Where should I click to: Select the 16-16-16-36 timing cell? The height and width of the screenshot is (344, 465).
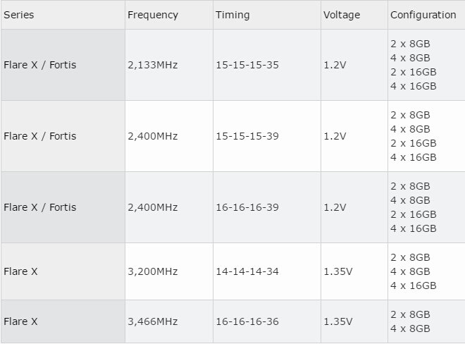pos(267,321)
